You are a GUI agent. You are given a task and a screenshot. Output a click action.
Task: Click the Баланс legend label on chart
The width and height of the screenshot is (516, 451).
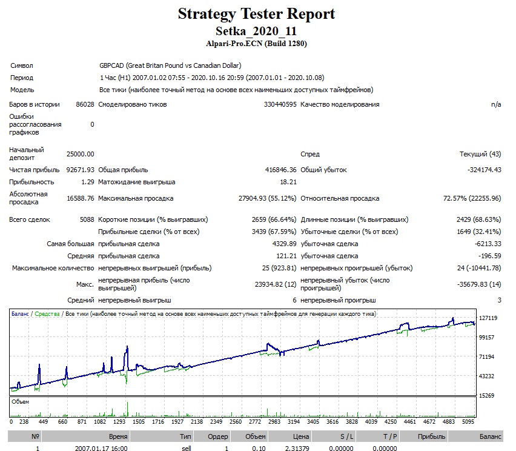20,314
